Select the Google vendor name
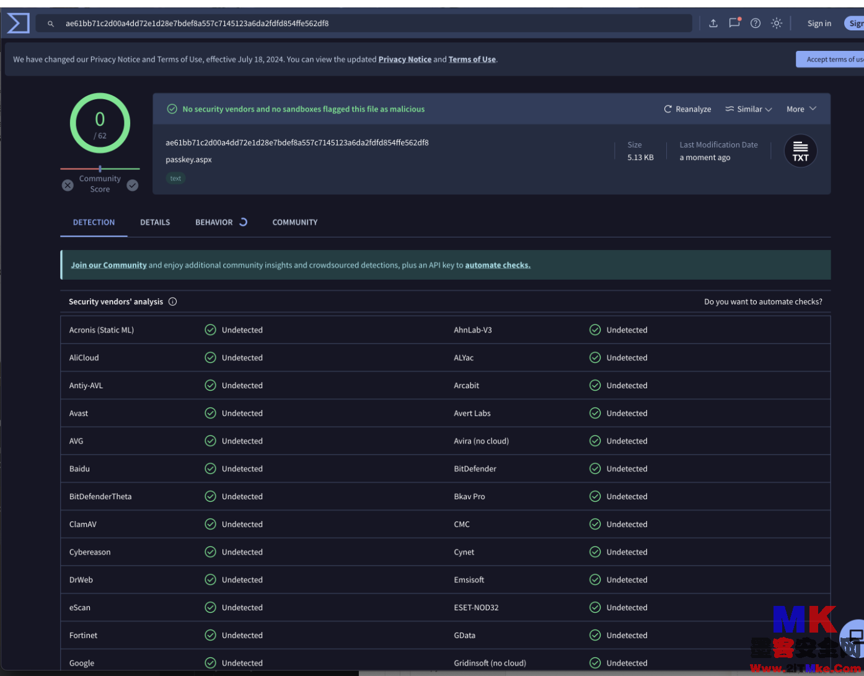Viewport: 864px width, 676px height. pyautogui.click(x=82, y=663)
